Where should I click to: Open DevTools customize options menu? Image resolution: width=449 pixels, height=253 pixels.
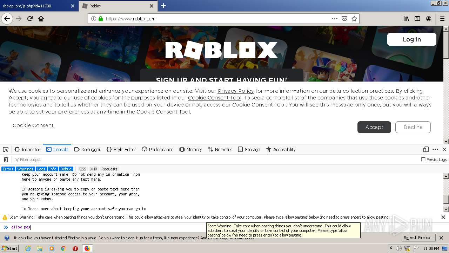[x=435, y=149]
